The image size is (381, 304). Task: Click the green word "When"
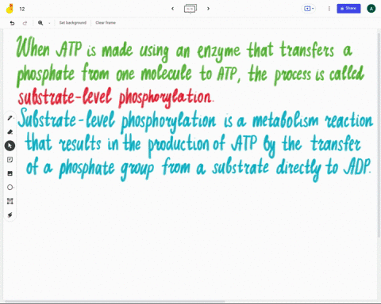coord(33,47)
